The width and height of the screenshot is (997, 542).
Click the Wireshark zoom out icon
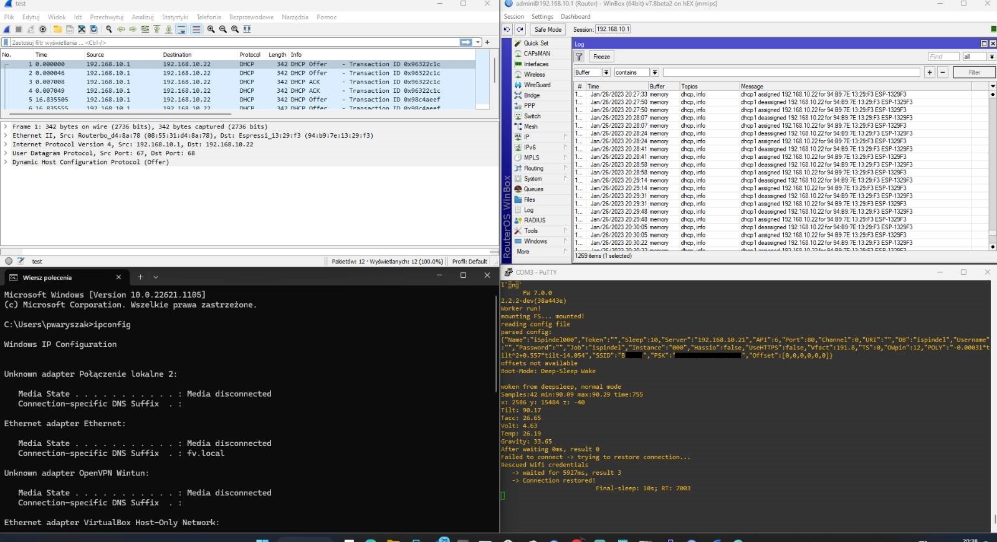pos(223,29)
